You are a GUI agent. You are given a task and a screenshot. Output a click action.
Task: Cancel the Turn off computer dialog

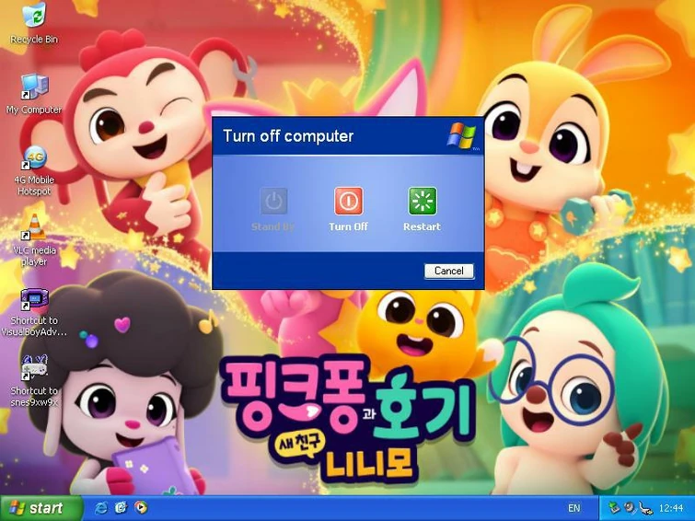448,271
